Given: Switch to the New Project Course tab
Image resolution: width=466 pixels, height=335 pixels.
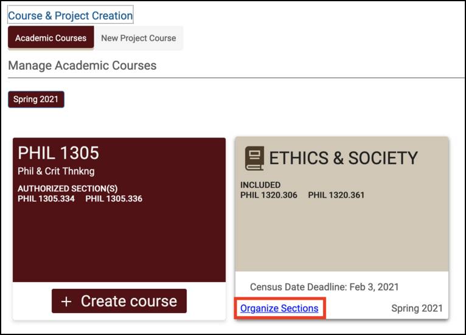Looking at the screenshot, I should coord(139,38).
